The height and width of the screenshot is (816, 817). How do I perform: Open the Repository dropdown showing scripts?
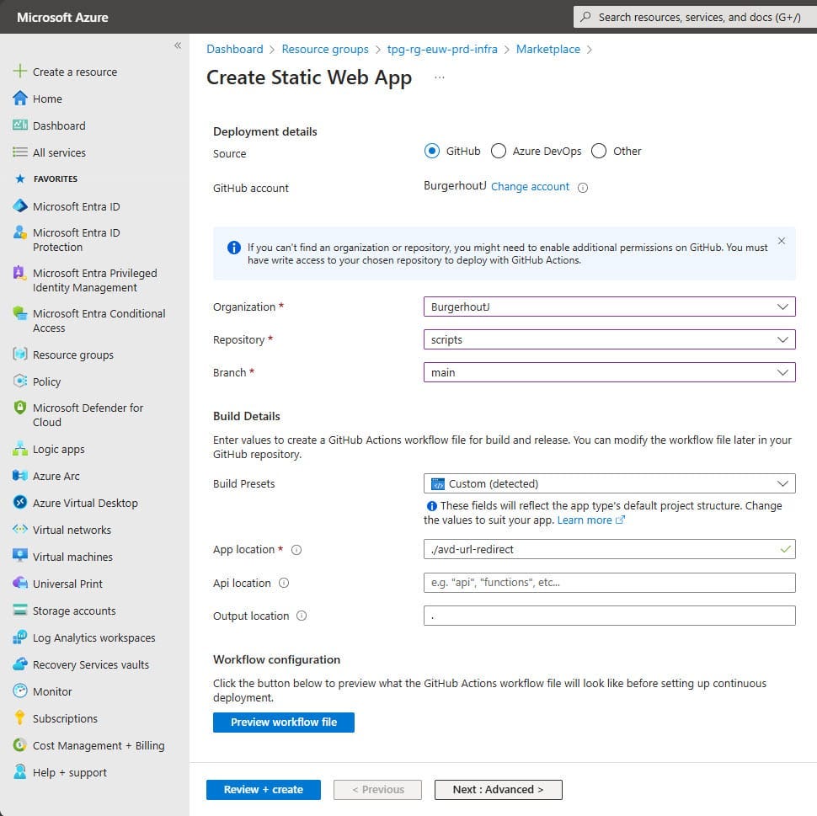[609, 339]
